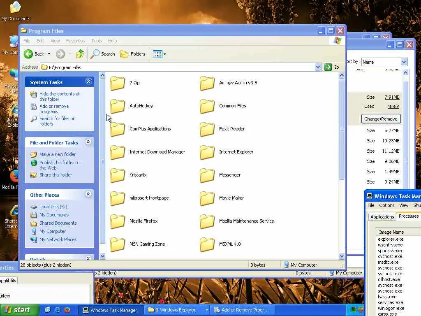Select the MSXML 4.0 folder icon

[207, 244]
